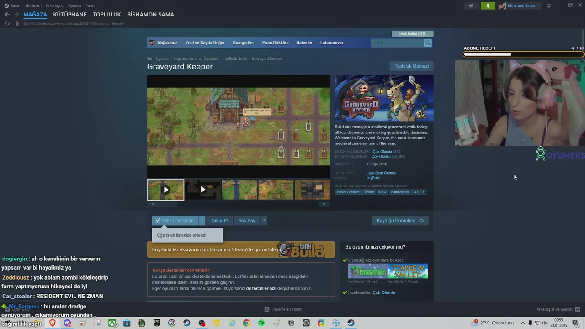Open the Terraria similar game thumbnail
The width and height of the screenshot is (585, 329).
367,271
